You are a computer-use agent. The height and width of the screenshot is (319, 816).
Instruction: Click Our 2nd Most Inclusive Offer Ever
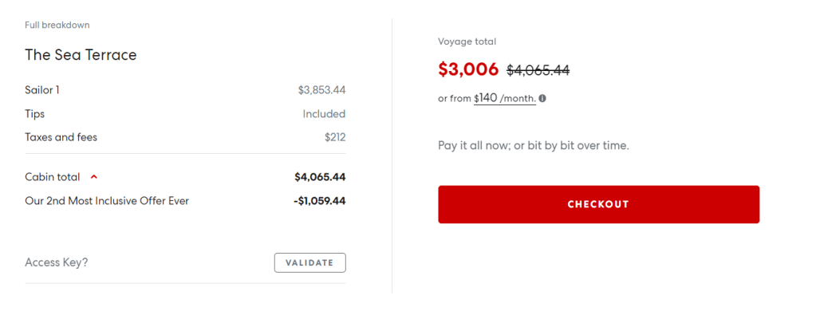click(x=107, y=201)
